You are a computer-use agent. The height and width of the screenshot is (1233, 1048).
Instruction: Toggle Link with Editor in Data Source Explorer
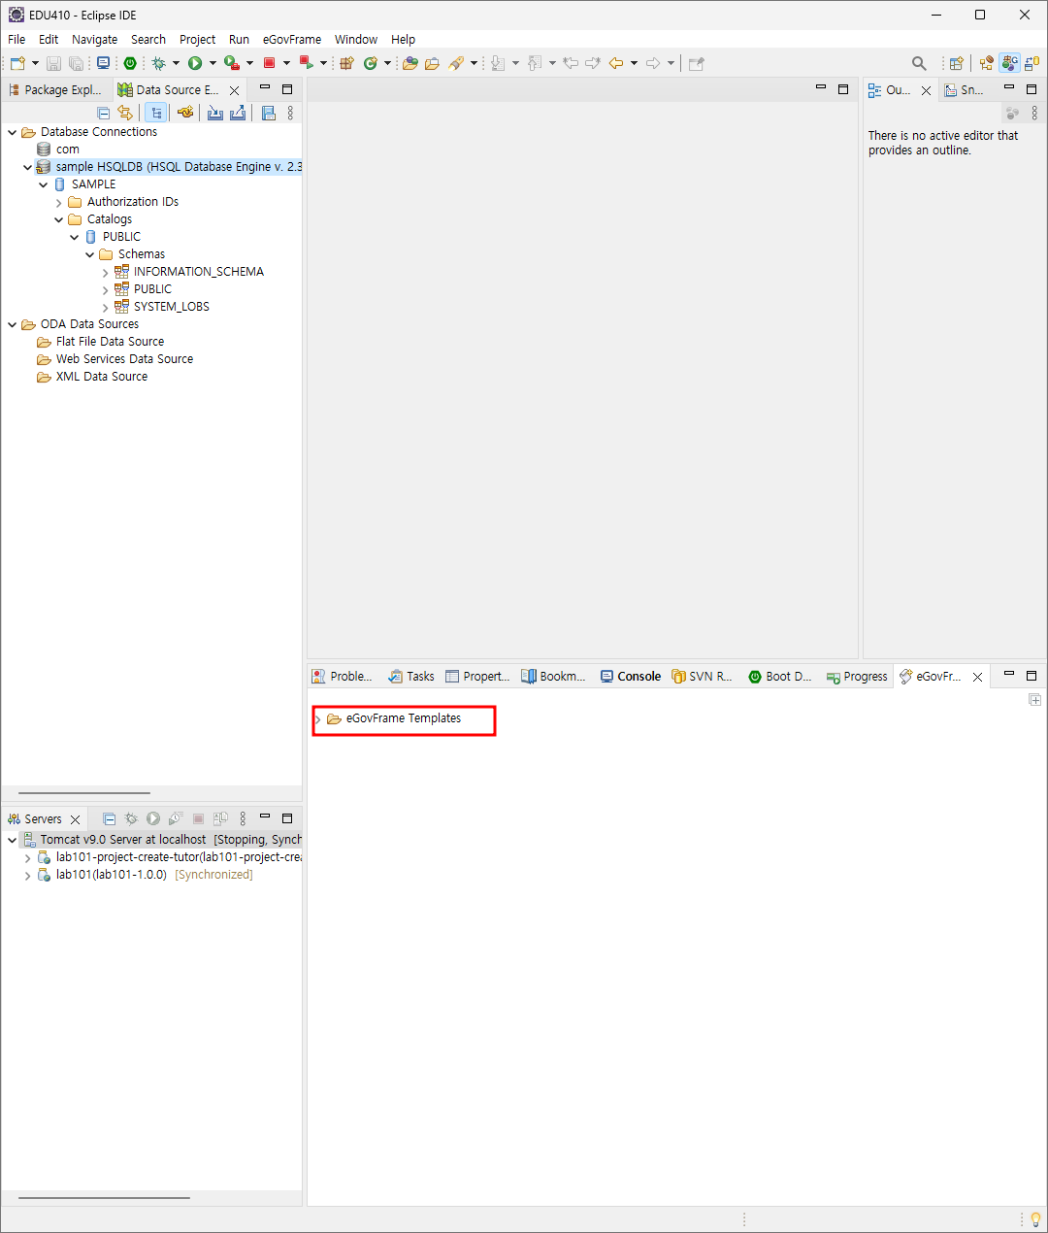point(125,113)
